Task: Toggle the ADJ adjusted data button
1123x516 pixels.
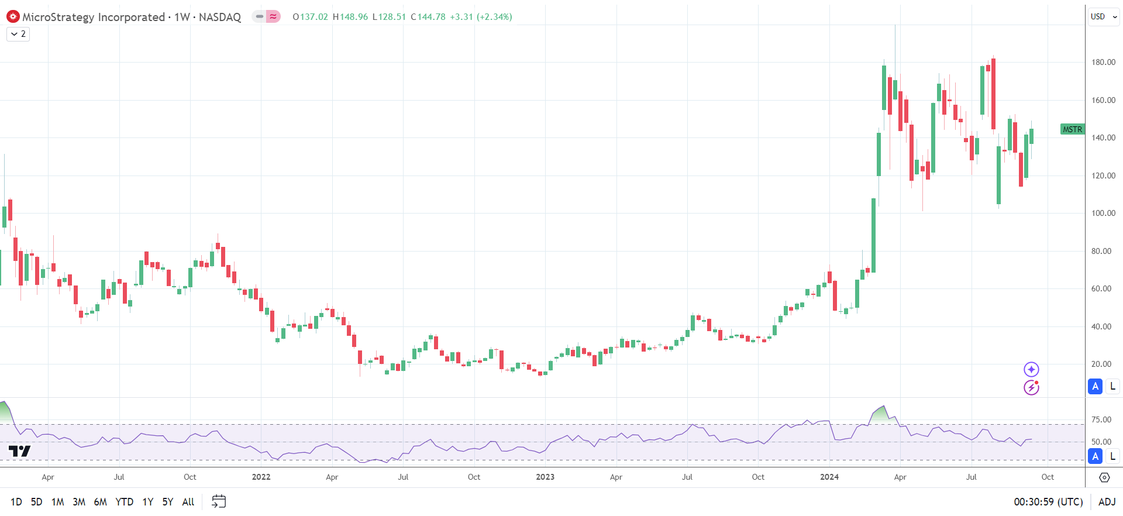Action: tap(1107, 502)
